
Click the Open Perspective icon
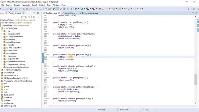click(x=194, y=9)
